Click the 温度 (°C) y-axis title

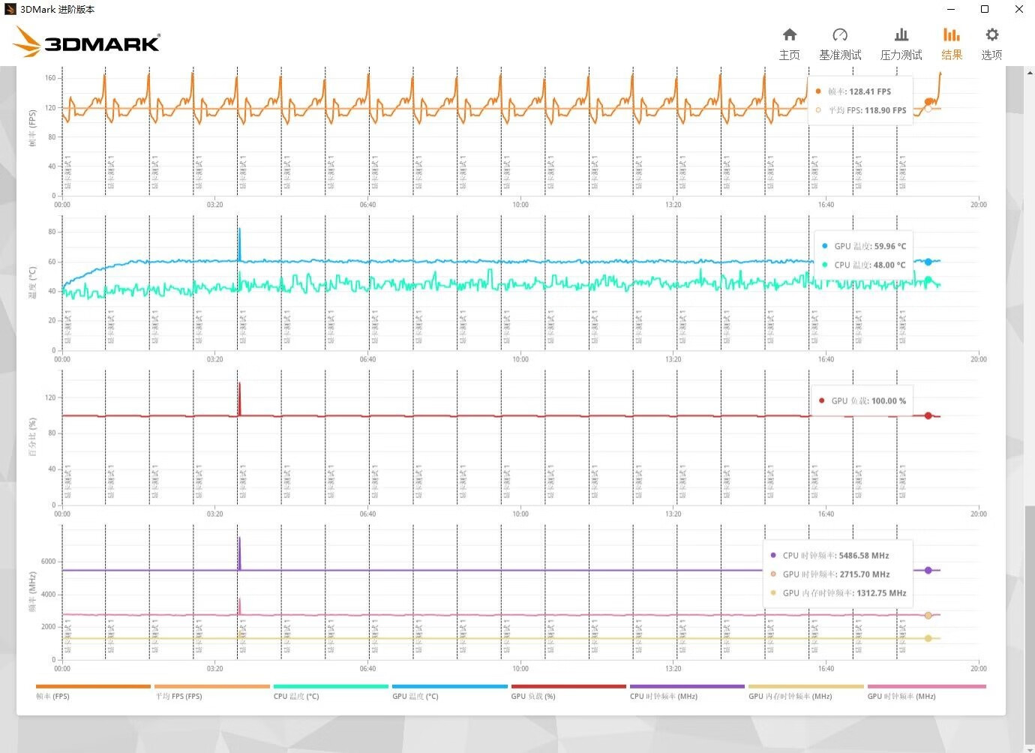[x=32, y=283]
